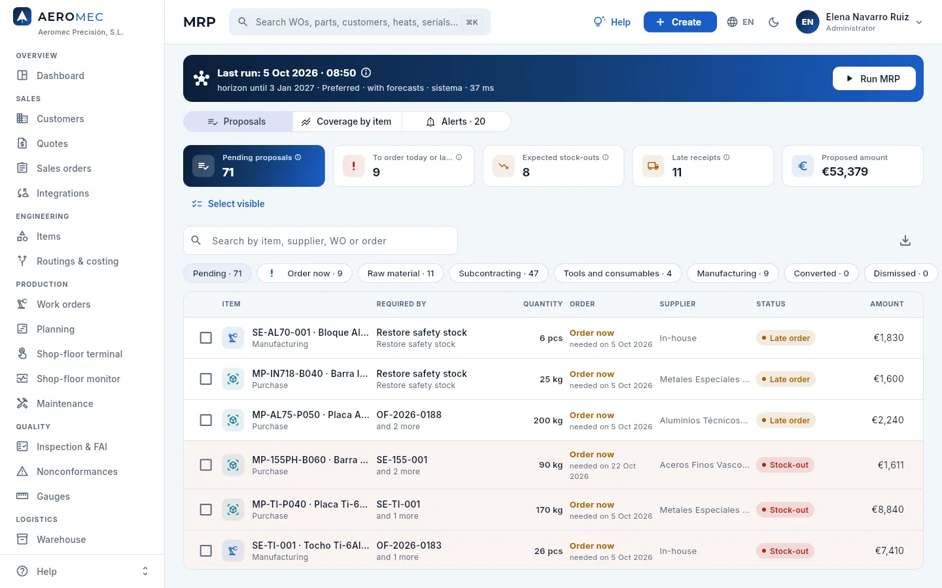942x588 pixels.
Task: Tick checkbox for SE-TI-001 row
Action: pyautogui.click(x=206, y=551)
